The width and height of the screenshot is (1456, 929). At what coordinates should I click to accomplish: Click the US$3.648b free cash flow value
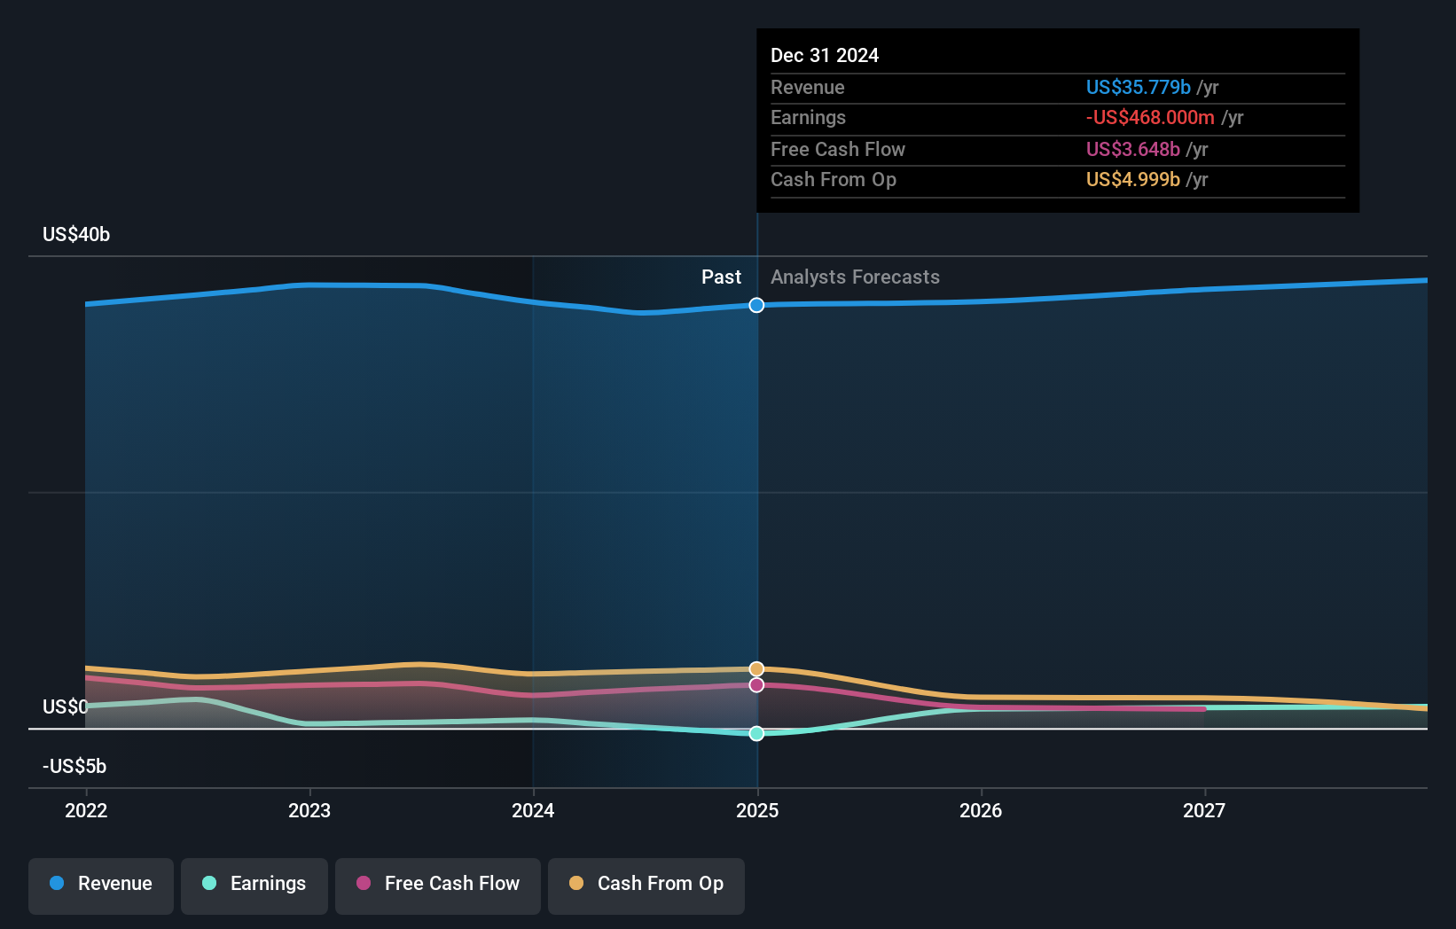pos(1132,149)
